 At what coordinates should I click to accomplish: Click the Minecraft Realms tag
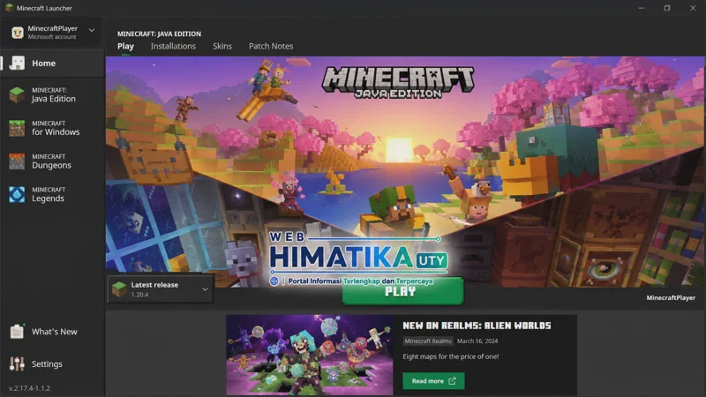[x=428, y=341]
